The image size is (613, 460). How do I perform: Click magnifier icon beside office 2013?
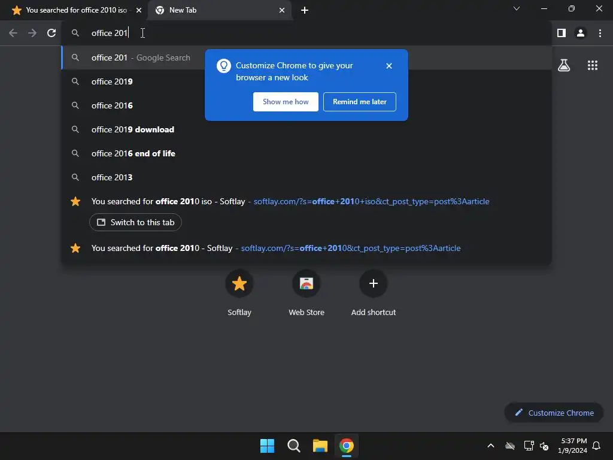[x=75, y=177]
